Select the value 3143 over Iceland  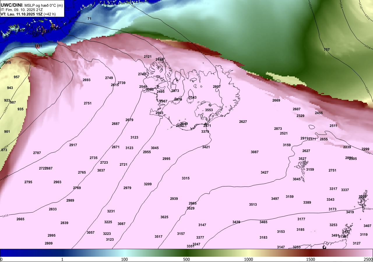tap(193, 97)
